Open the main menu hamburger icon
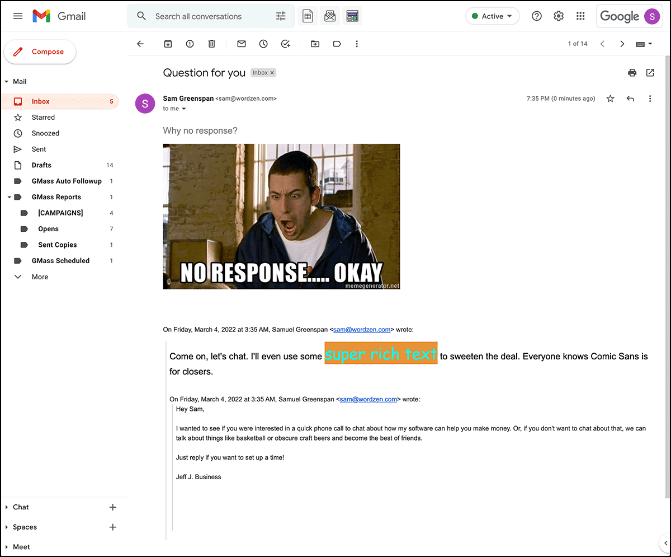Image resolution: width=671 pixels, height=557 pixels. click(18, 16)
